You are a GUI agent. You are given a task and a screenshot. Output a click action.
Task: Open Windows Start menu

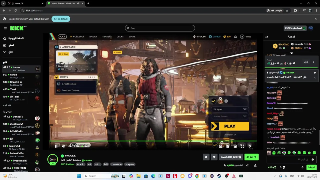point(79,176)
